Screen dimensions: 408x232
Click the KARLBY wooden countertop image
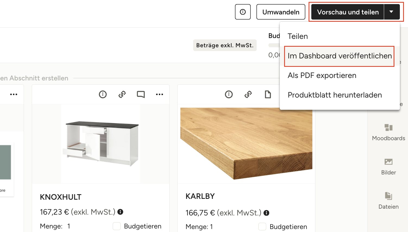(x=246, y=143)
